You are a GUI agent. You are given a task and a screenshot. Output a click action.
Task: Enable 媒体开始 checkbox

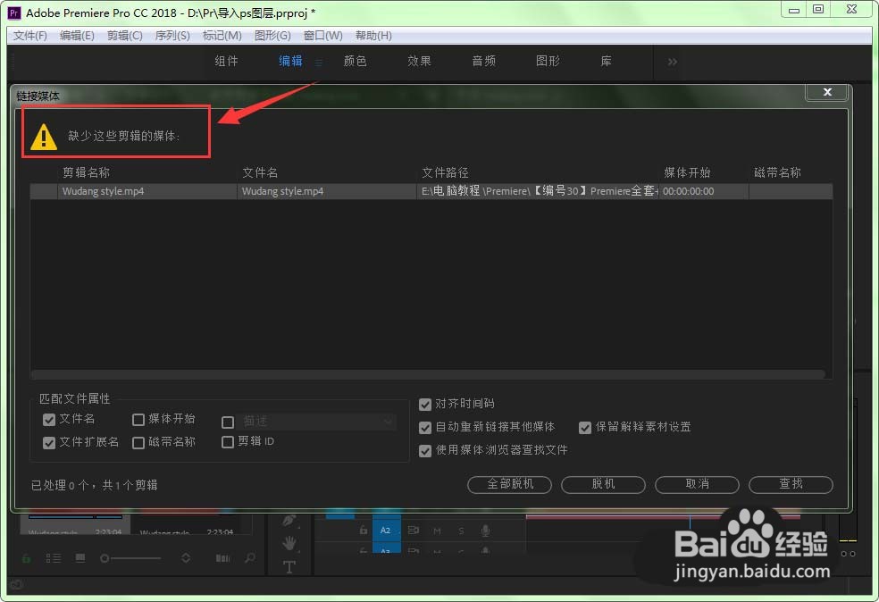(138, 420)
